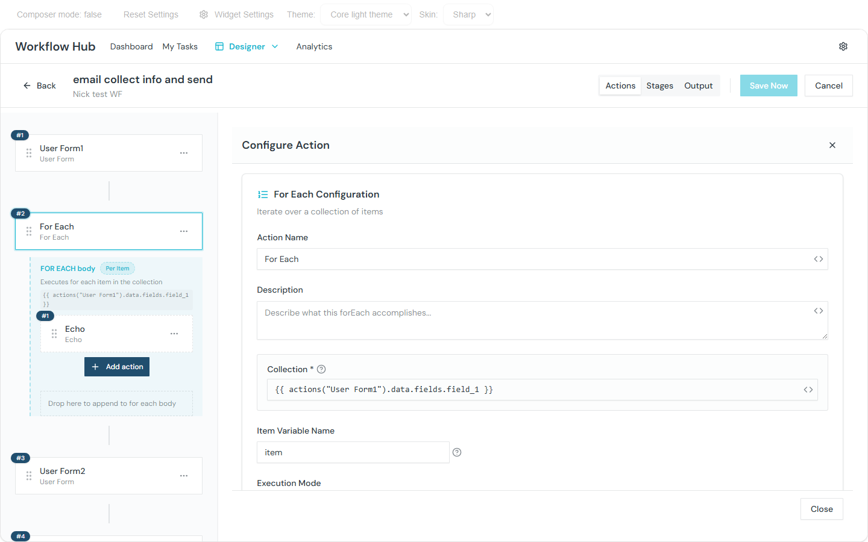Screen dimensions: 868x542
Task: Go to My Tasks
Action: (180, 46)
